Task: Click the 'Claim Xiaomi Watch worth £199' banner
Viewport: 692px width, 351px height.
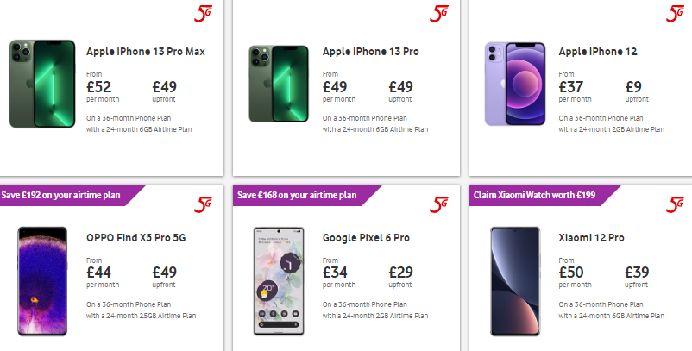Action: click(x=545, y=195)
